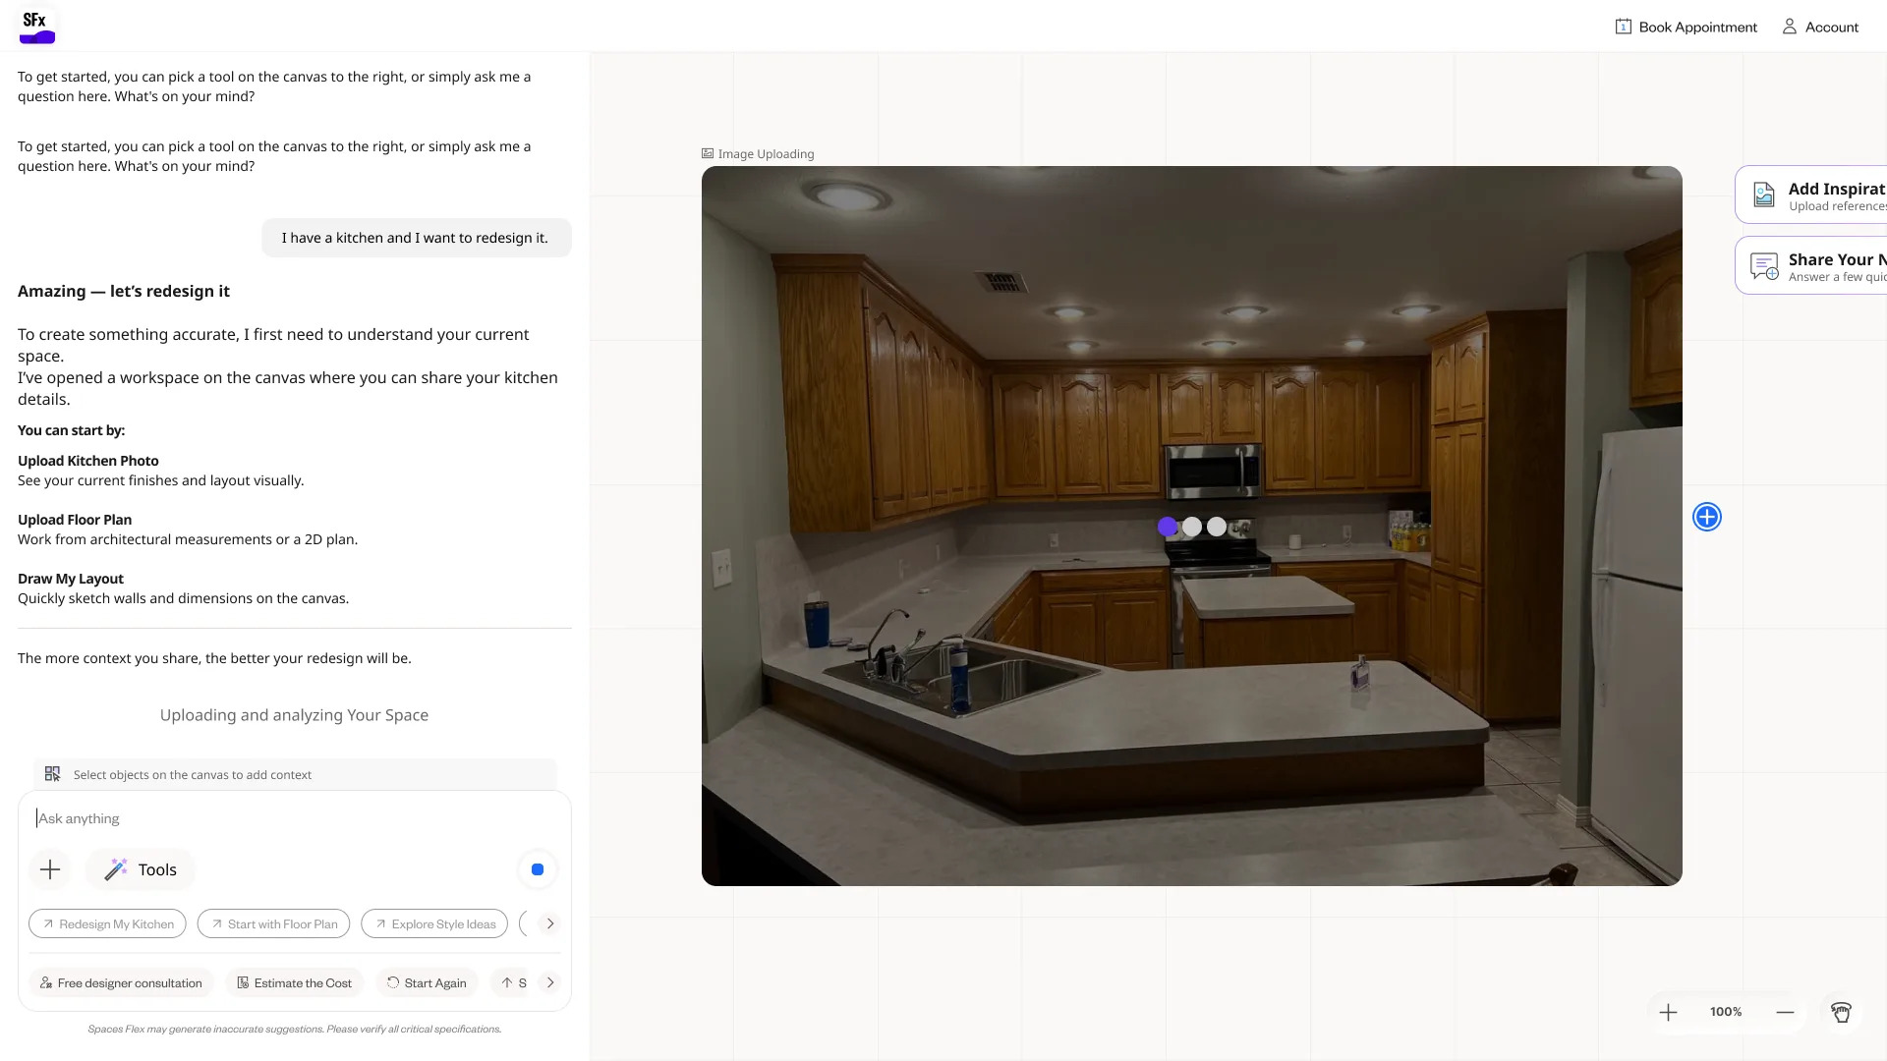1887x1061 pixels.
Task: Stop the response with the blue square
Action: pos(538,869)
